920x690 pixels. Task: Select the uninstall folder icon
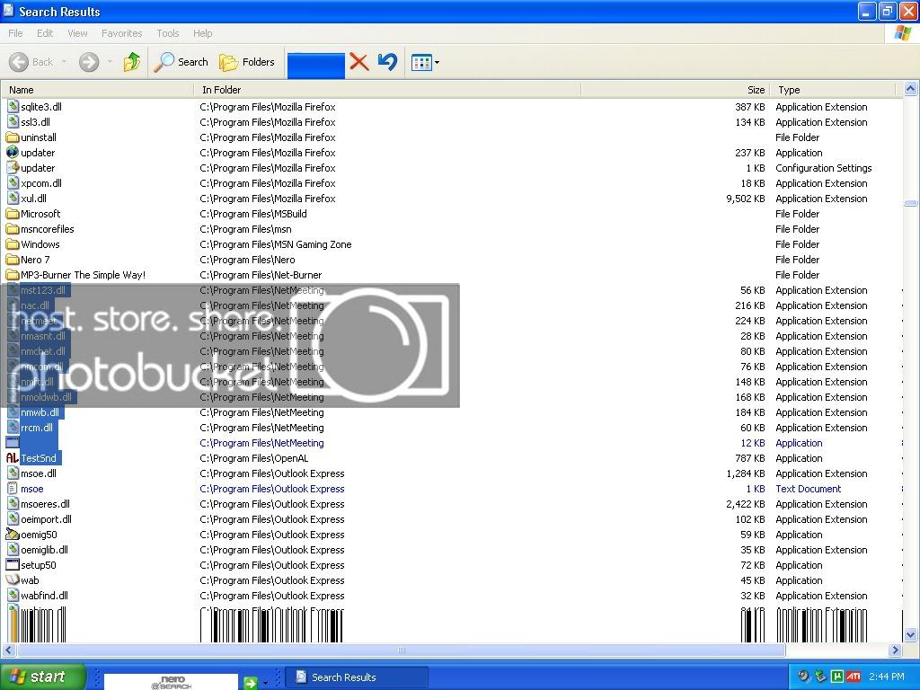(x=13, y=137)
